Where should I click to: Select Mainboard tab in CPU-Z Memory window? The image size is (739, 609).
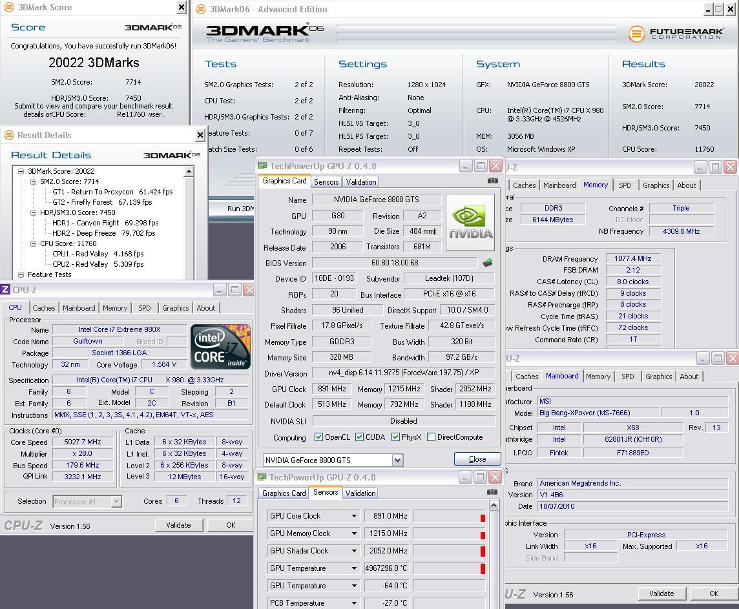(559, 185)
